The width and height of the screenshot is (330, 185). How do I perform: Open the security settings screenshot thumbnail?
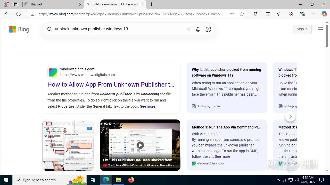click(x=68, y=145)
